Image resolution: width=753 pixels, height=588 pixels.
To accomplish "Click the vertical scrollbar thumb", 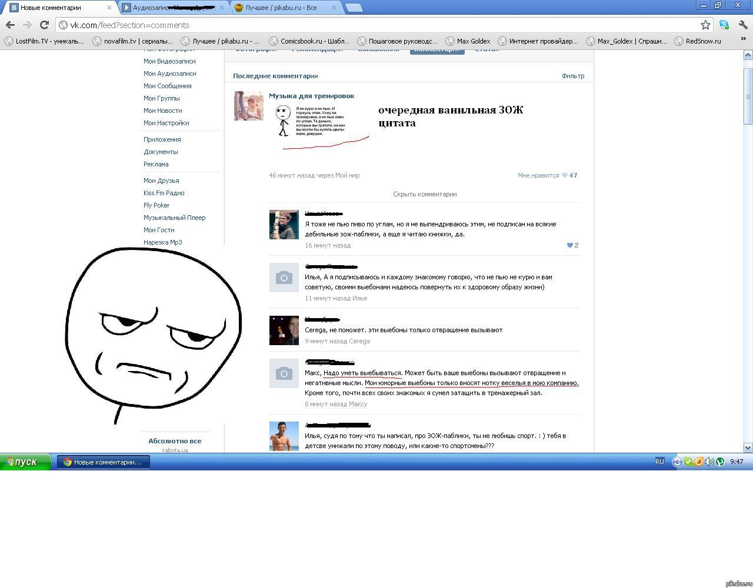I will [748, 96].
